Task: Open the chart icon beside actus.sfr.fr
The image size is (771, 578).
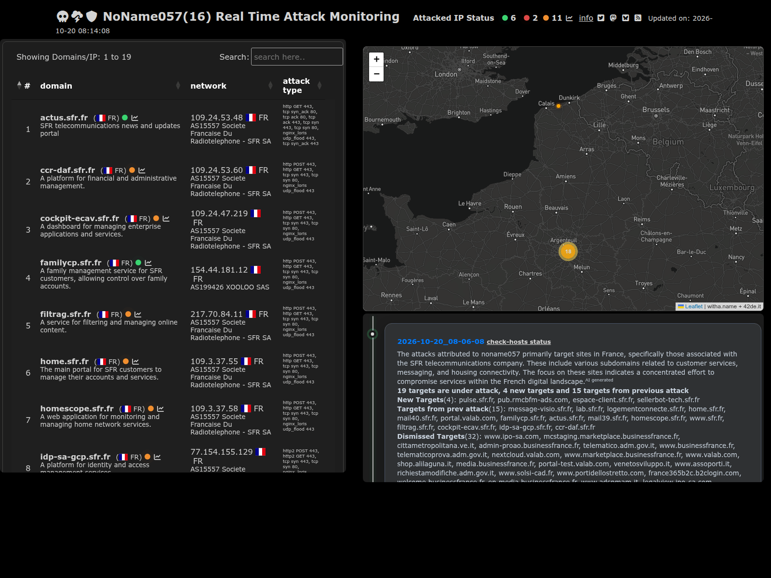Action: tap(135, 118)
